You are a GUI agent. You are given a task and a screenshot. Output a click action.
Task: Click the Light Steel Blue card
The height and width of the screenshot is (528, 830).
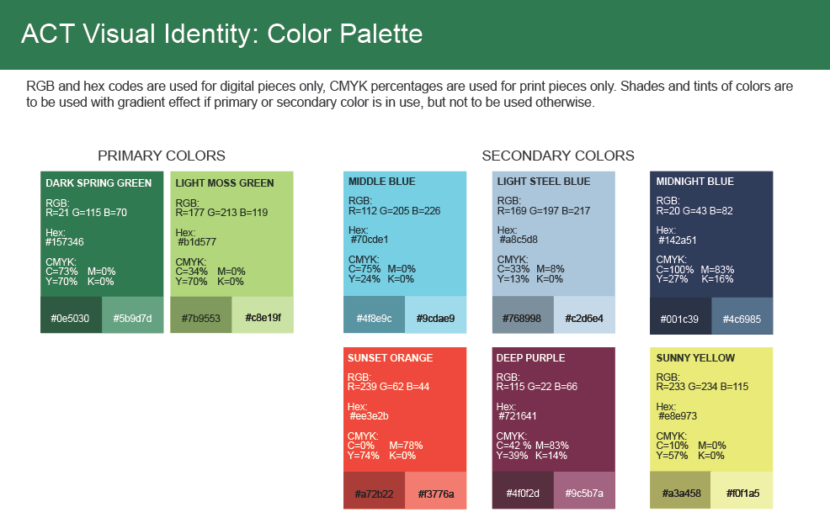click(x=554, y=233)
